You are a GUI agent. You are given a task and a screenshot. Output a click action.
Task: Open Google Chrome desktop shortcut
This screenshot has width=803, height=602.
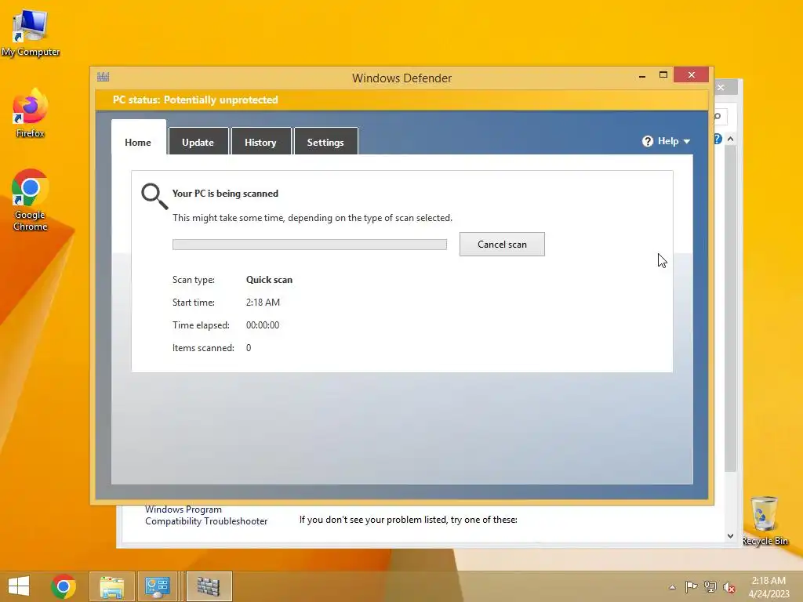coord(31,200)
